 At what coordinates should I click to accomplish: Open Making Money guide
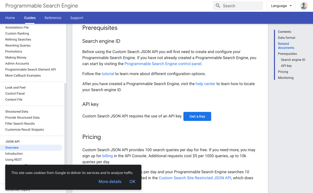[16, 57]
